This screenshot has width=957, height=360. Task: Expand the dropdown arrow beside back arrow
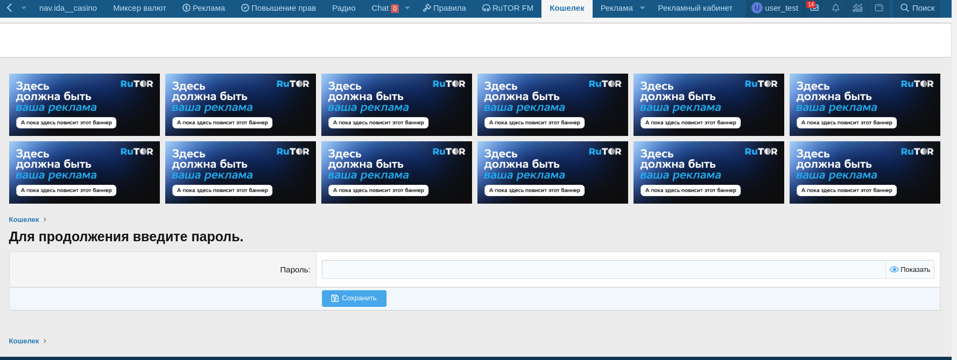tap(24, 8)
